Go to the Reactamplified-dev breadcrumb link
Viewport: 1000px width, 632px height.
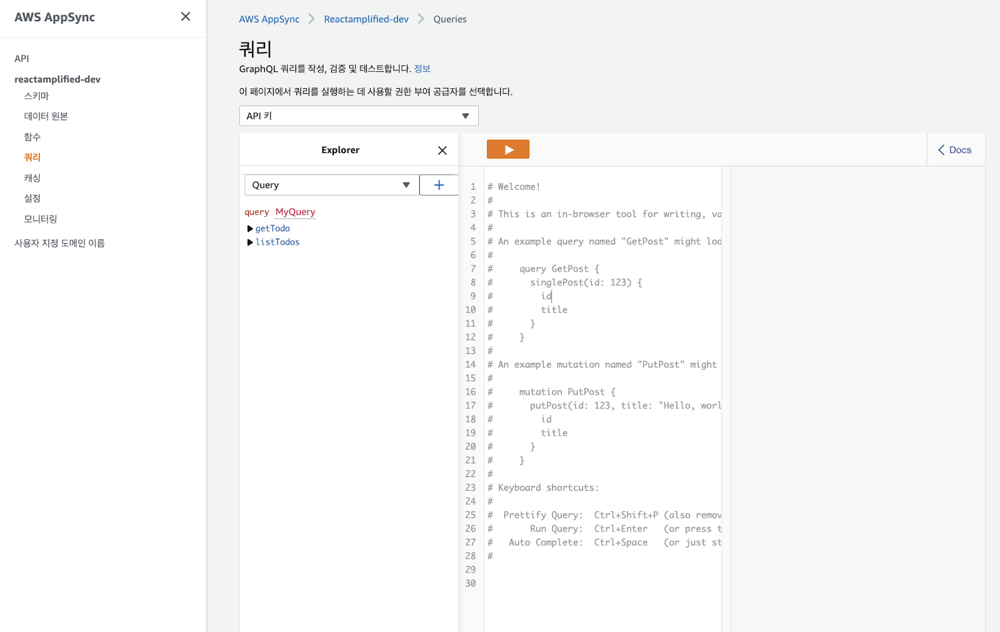(x=366, y=19)
